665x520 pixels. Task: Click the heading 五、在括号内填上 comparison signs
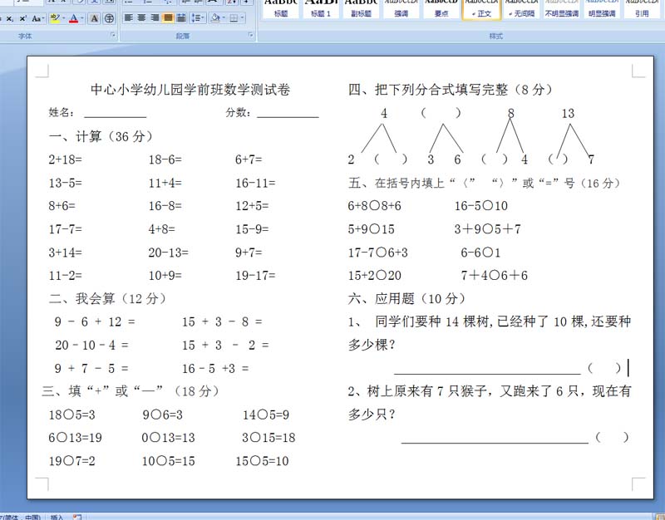pyautogui.click(x=485, y=183)
